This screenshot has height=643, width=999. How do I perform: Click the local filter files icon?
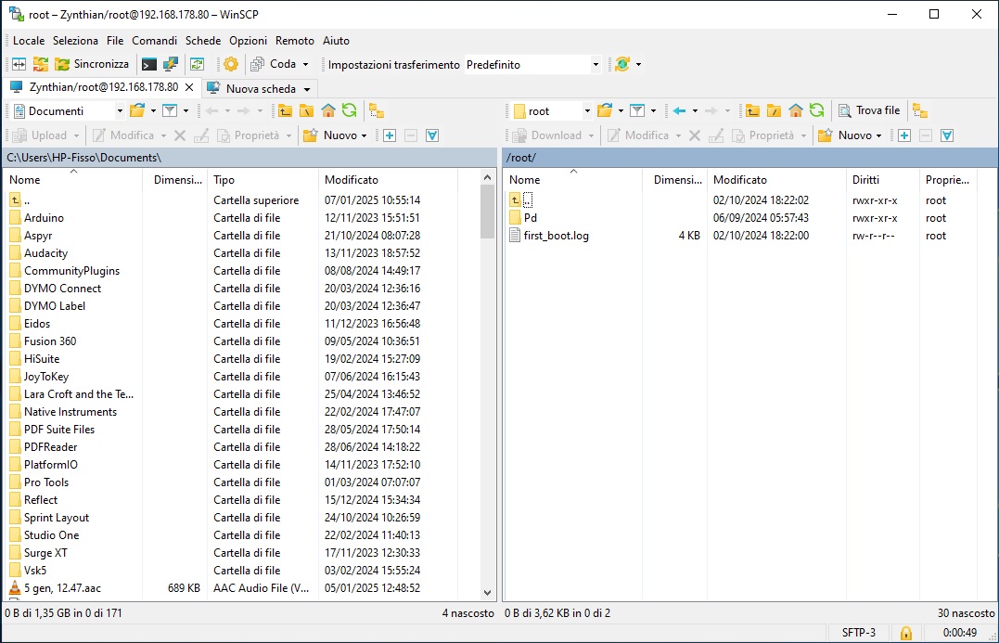coord(170,111)
